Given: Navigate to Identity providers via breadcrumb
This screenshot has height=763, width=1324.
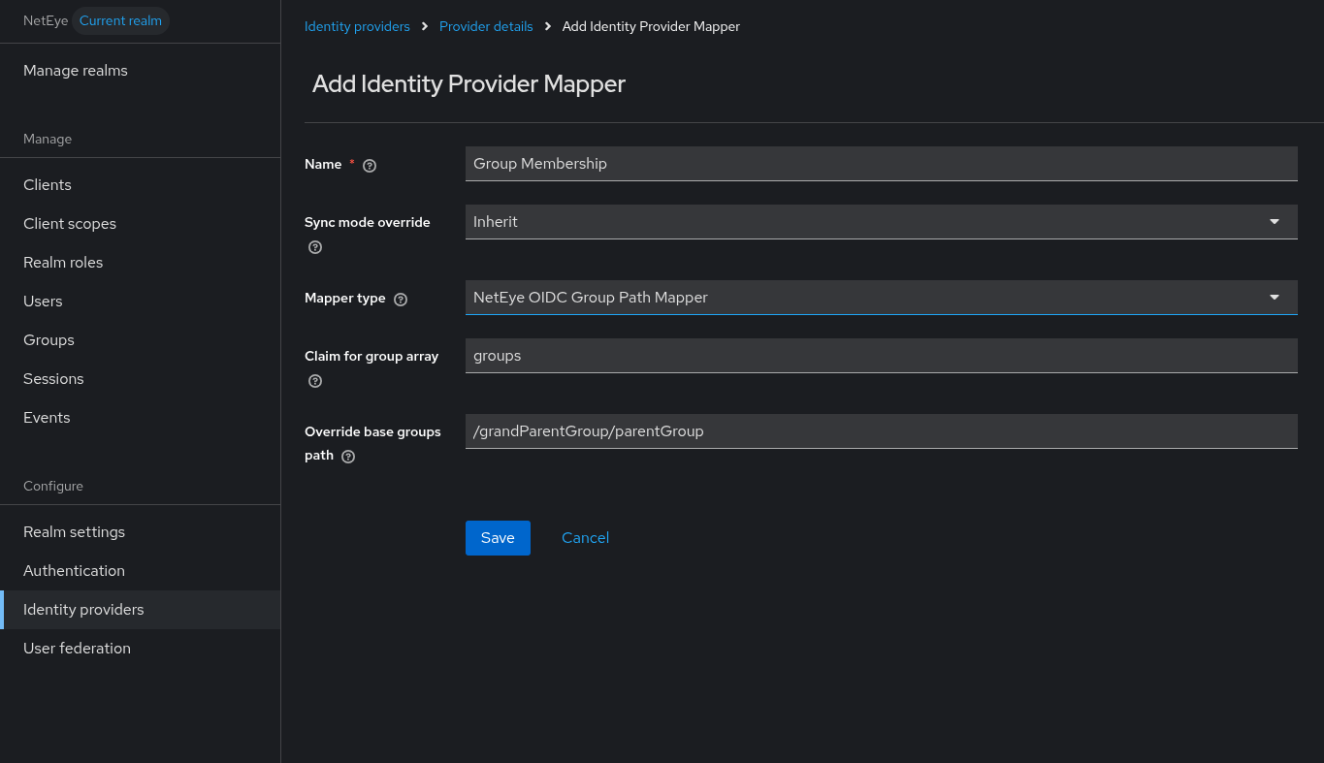Looking at the screenshot, I should [x=357, y=26].
